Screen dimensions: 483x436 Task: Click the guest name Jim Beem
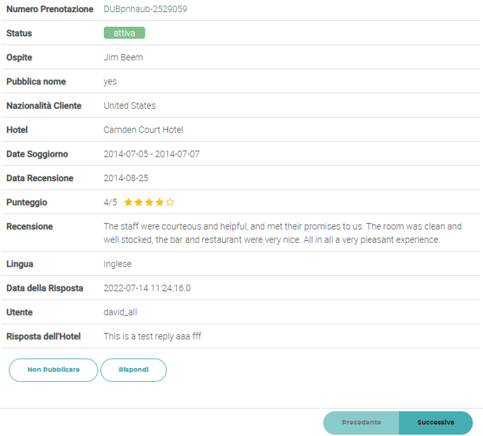point(123,58)
